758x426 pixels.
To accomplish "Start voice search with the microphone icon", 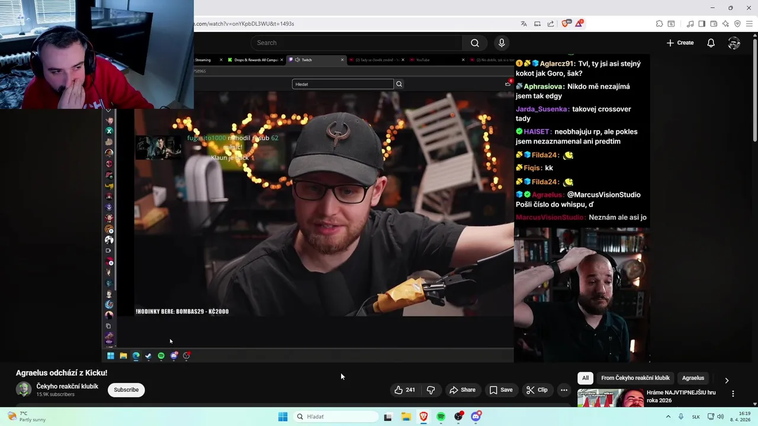I will click(x=502, y=43).
